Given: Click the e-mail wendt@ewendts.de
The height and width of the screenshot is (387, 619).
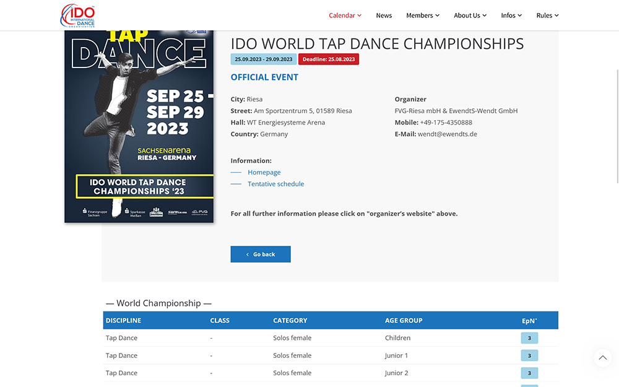Looking at the screenshot, I should (x=448, y=134).
